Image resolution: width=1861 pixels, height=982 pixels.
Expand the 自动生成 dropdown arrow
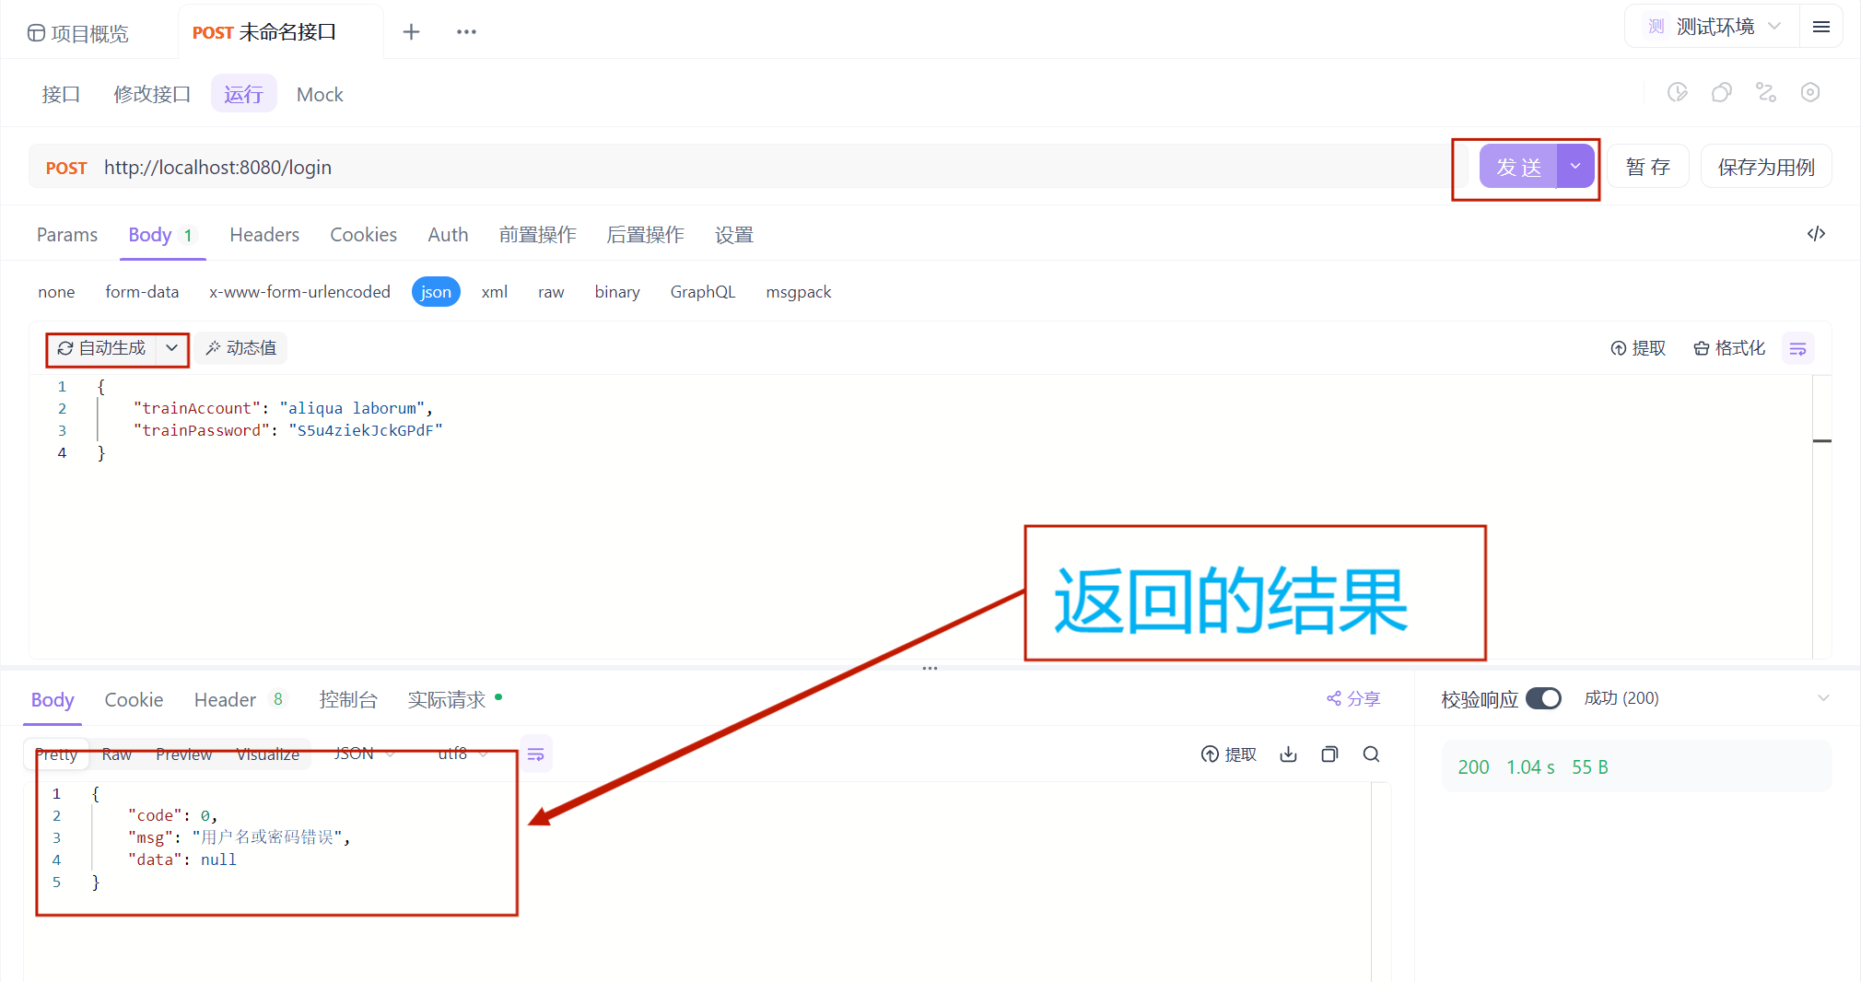coord(171,348)
